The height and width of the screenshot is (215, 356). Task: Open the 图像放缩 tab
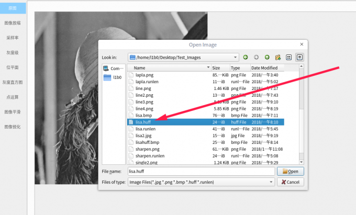pyautogui.click(x=13, y=23)
